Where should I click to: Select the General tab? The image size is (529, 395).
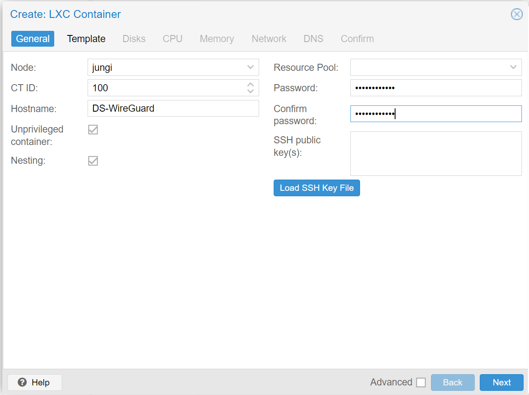coord(33,39)
